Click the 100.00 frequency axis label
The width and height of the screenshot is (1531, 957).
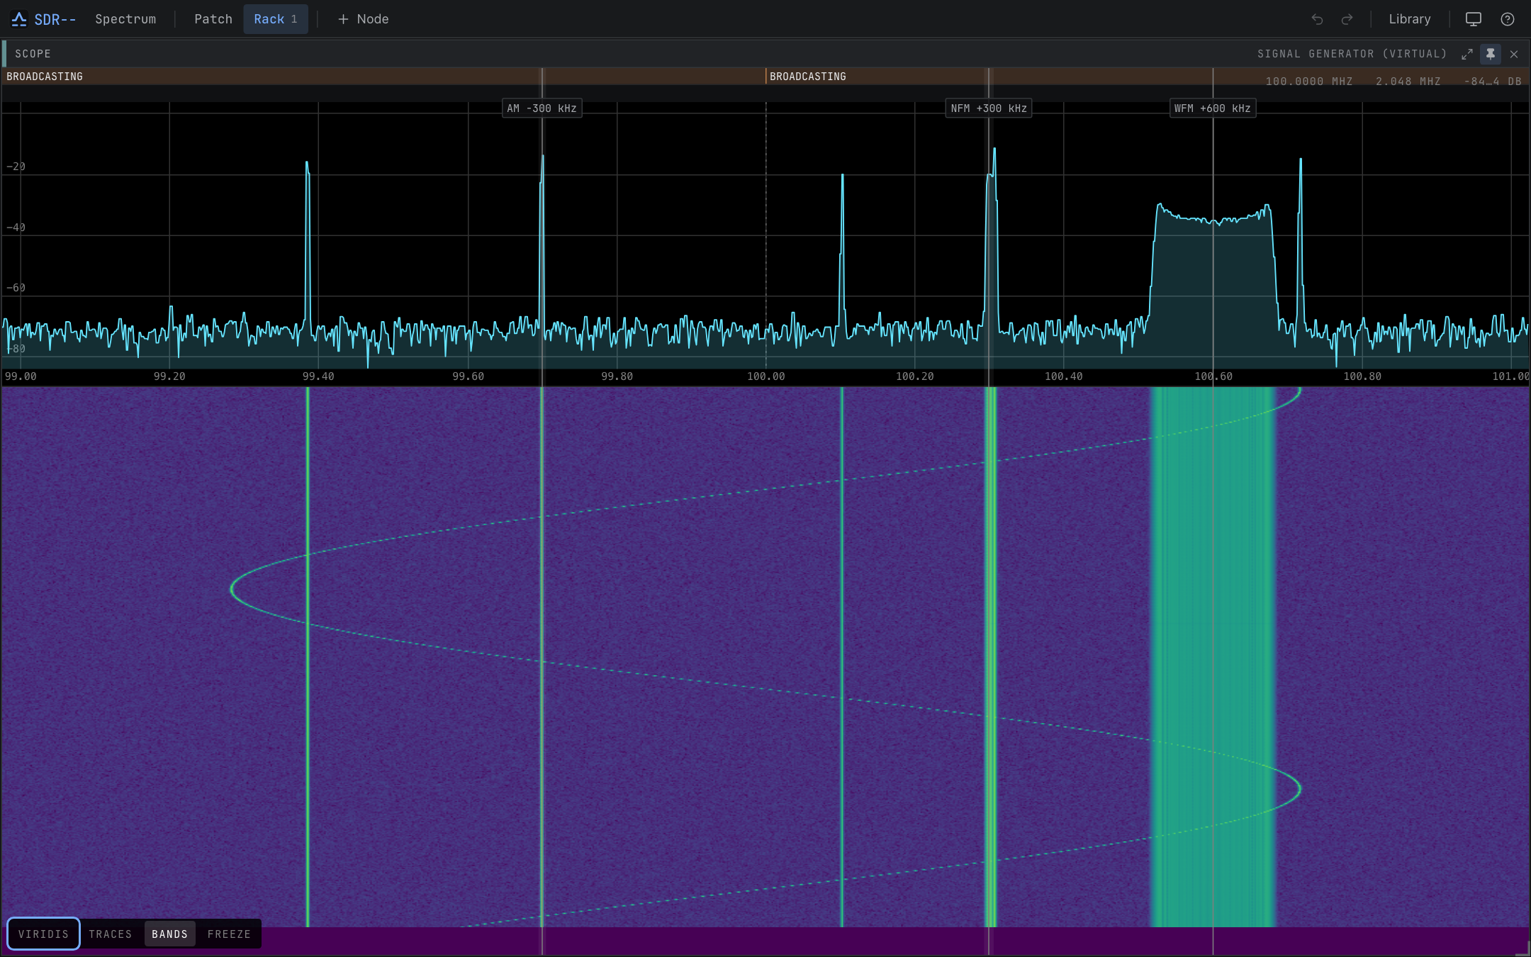pyautogui.click(x=766, y=376)
